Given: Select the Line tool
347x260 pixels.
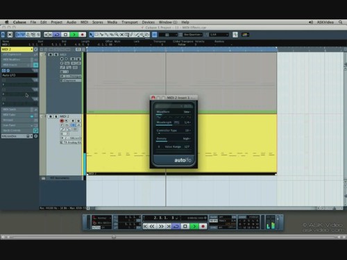Looking at the screenshot, I should pyautogui.click(x=137, y=35).
